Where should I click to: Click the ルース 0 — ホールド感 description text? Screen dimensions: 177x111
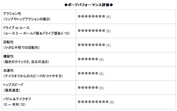37,33
